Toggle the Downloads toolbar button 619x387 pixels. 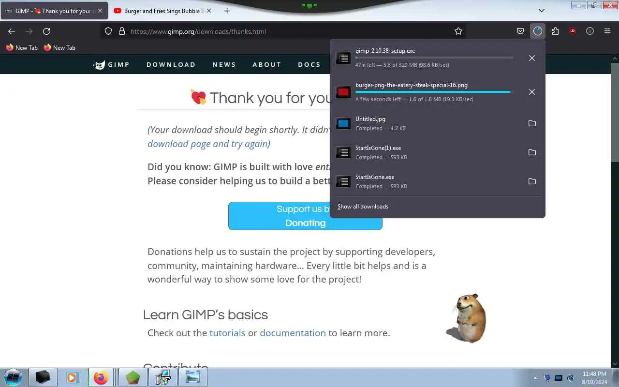pos(538,31)
